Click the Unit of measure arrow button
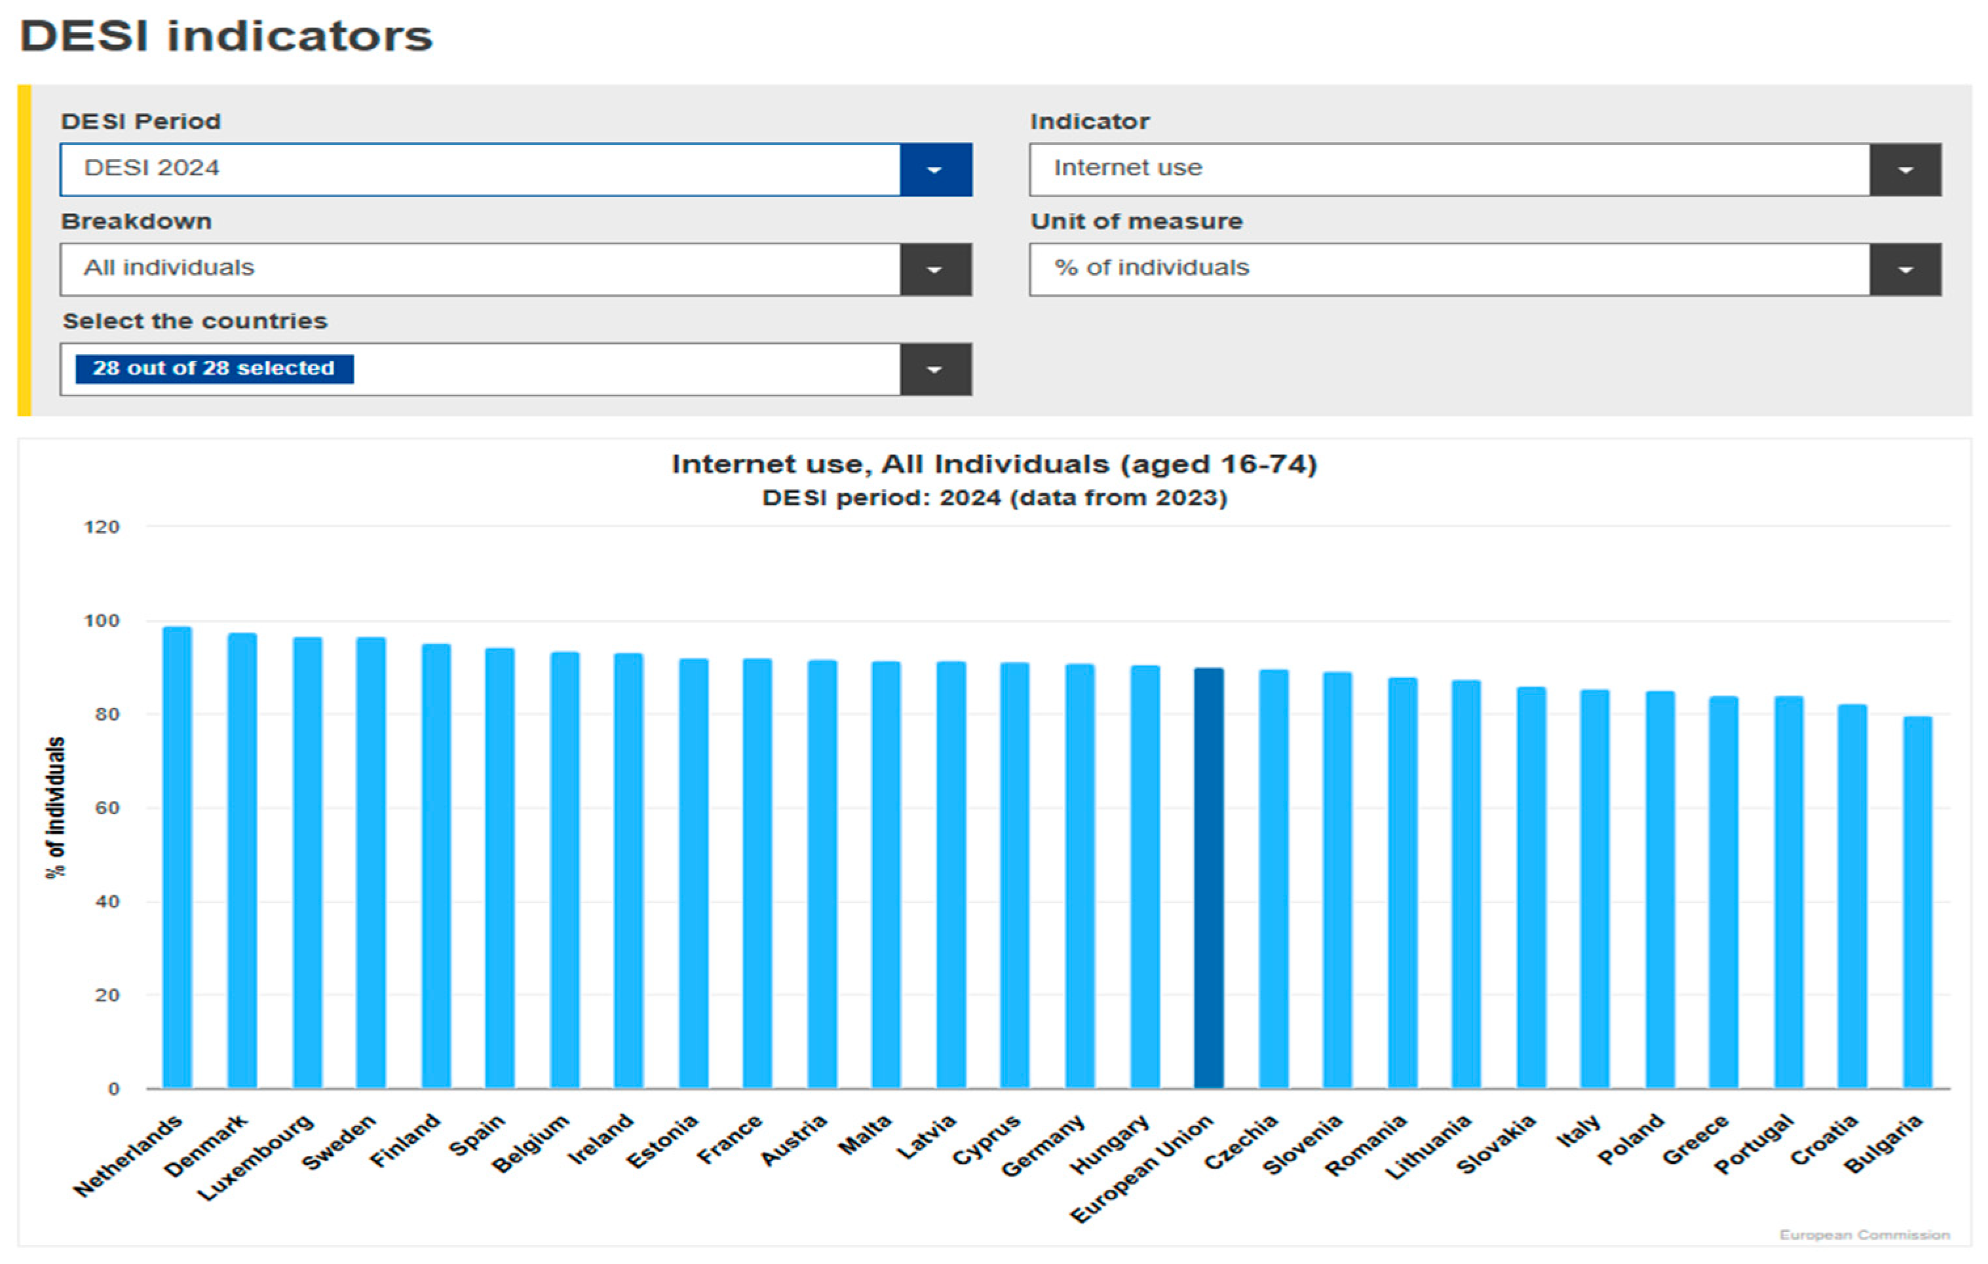The height and width of the screenshot is (1264, 1988). click(x=1905, y=270)
